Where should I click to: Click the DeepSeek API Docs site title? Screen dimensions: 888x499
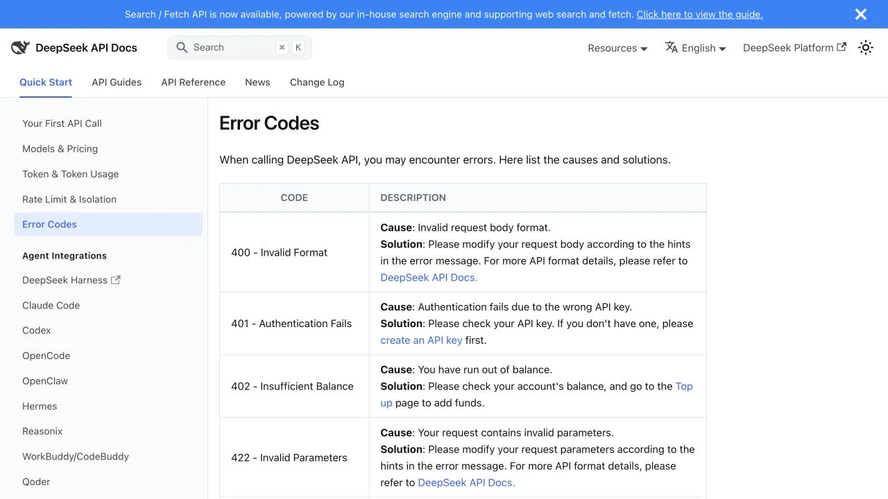point(86,48)
